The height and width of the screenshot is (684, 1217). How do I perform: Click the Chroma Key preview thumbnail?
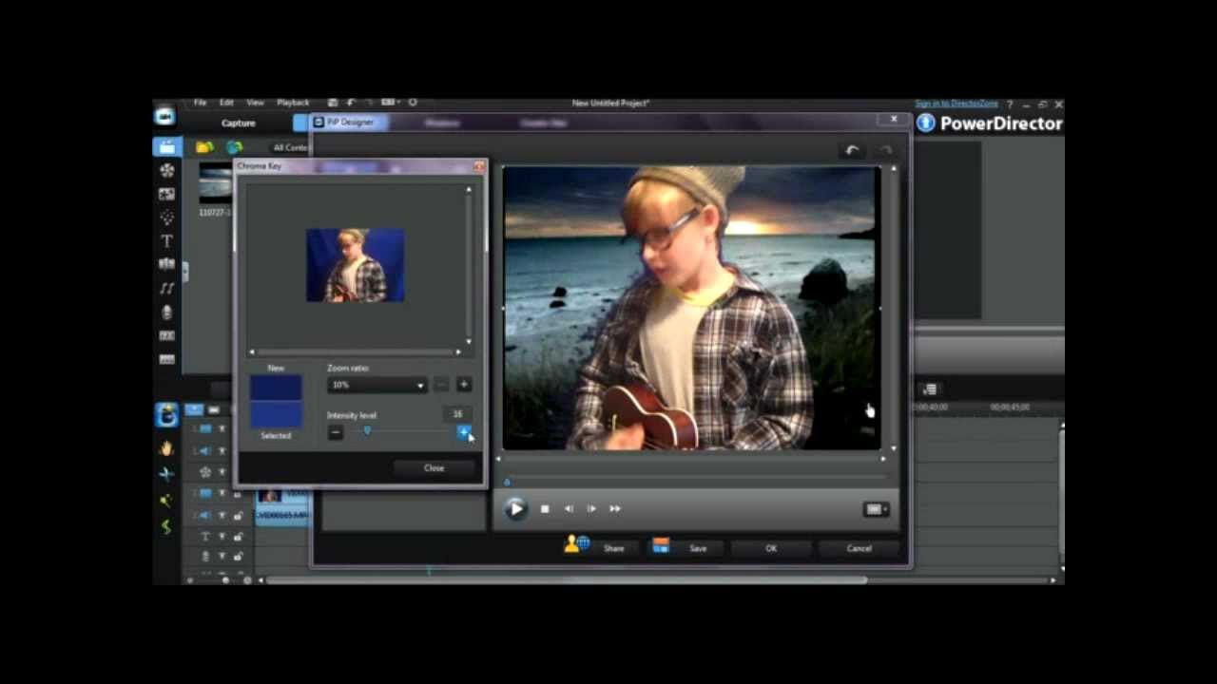pos(356,265)
